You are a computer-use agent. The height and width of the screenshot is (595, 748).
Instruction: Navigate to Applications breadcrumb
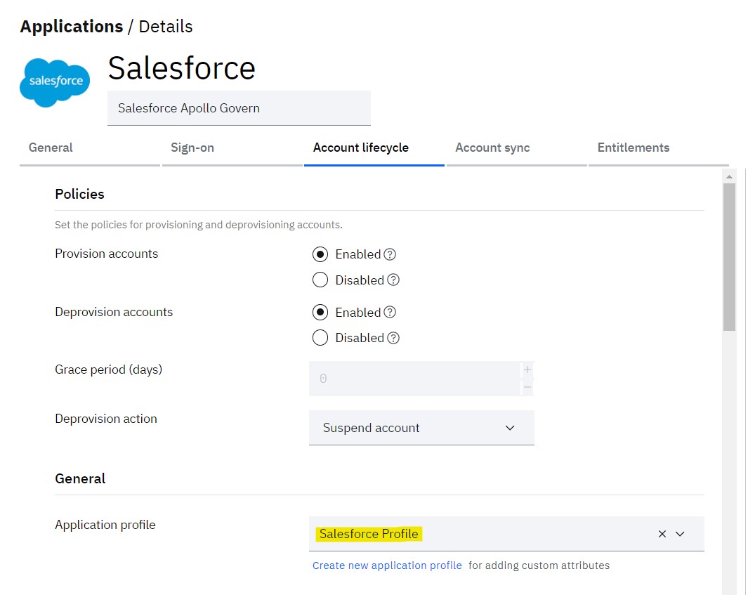[x=72, y=26]
